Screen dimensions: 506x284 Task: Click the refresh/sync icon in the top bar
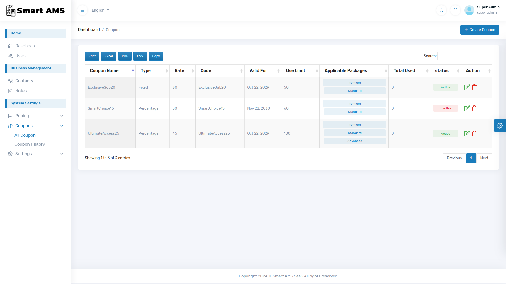pos(456,10)
